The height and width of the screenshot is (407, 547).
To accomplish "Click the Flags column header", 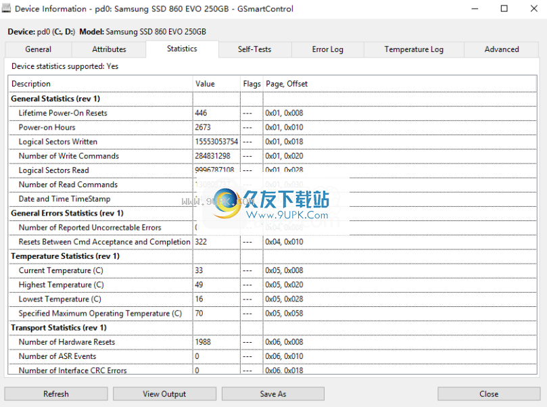I will [252, 84].
